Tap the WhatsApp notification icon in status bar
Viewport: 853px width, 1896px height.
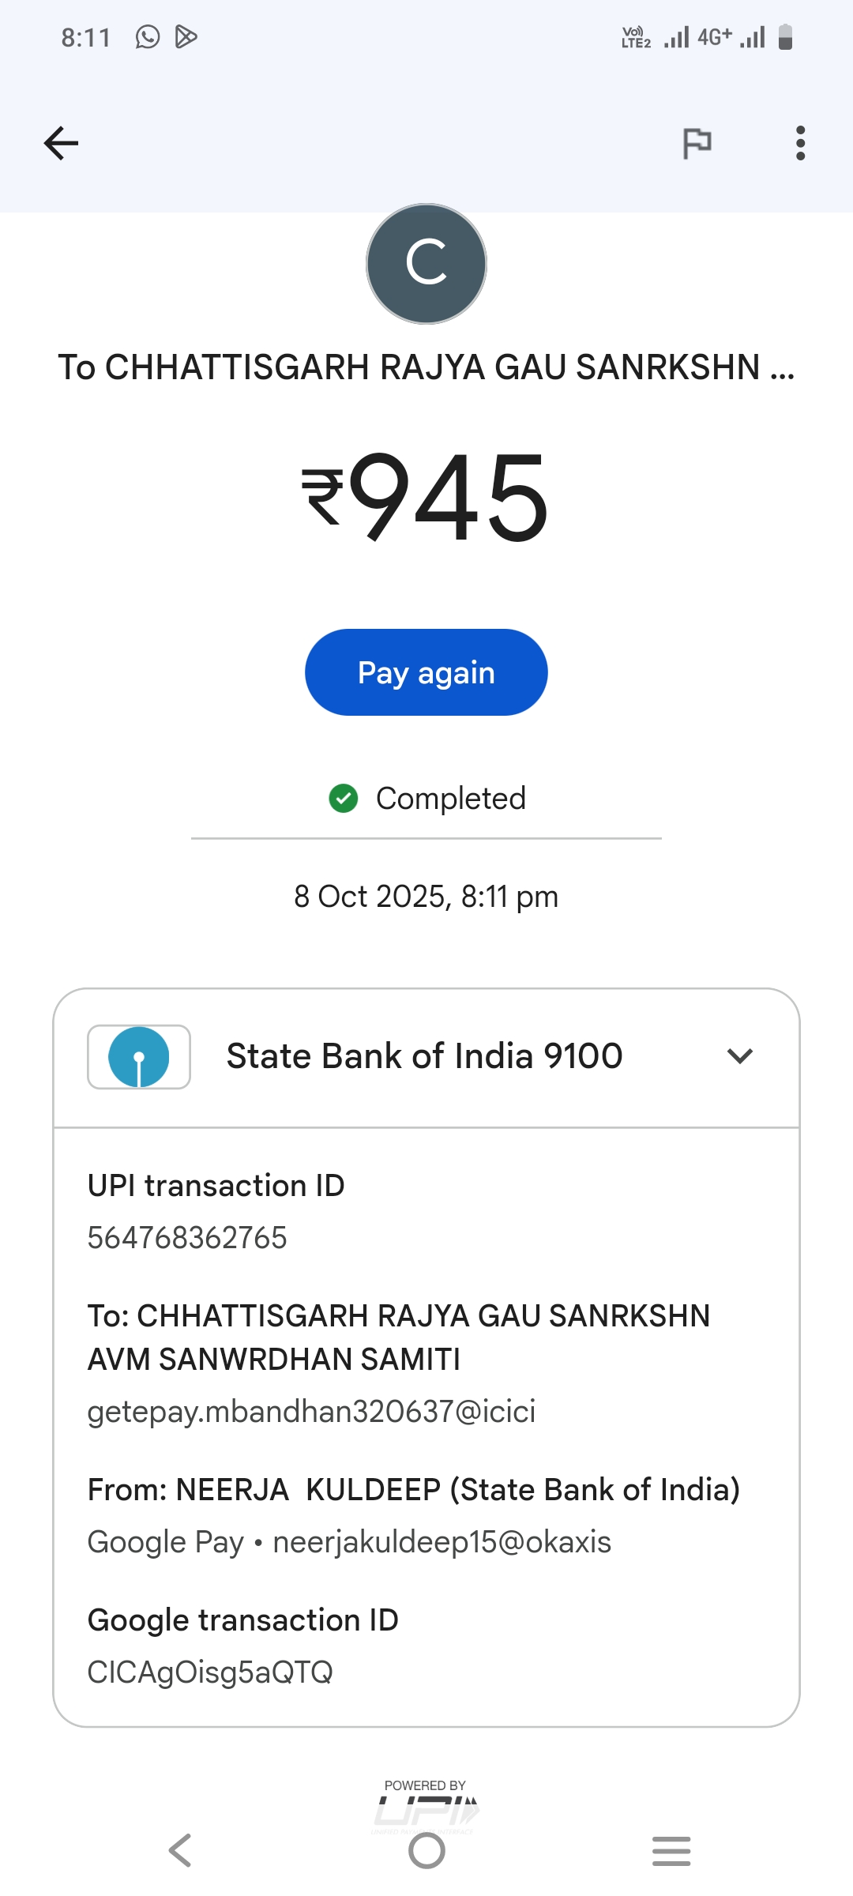148,36
